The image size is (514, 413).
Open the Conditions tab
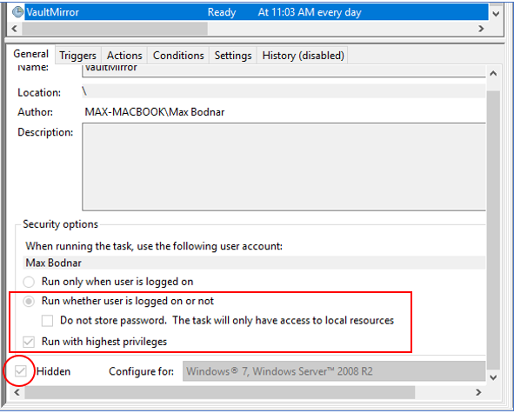point(178,56)
